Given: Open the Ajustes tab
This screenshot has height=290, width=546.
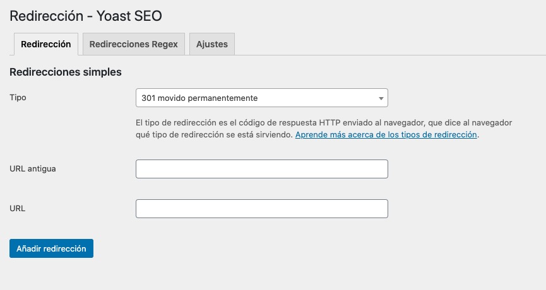Looking at the screenshot, I should [x=211, y=45].
